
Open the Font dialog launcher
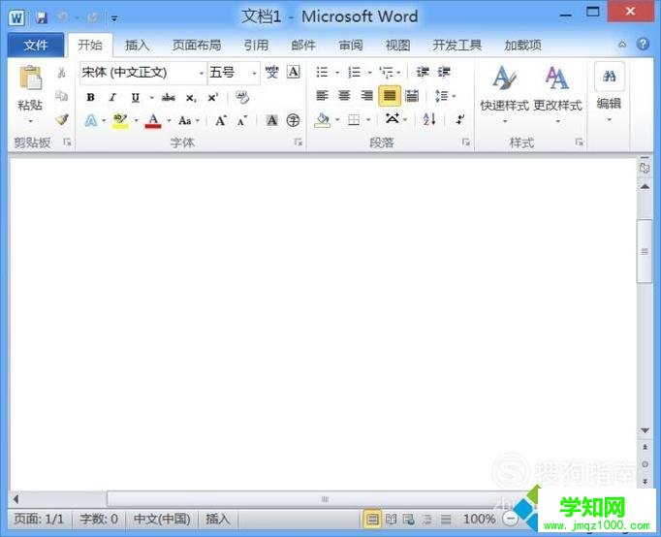(x=299, y=142)
